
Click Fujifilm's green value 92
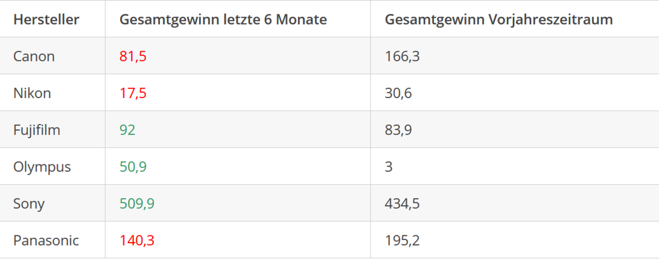point(127,130)
